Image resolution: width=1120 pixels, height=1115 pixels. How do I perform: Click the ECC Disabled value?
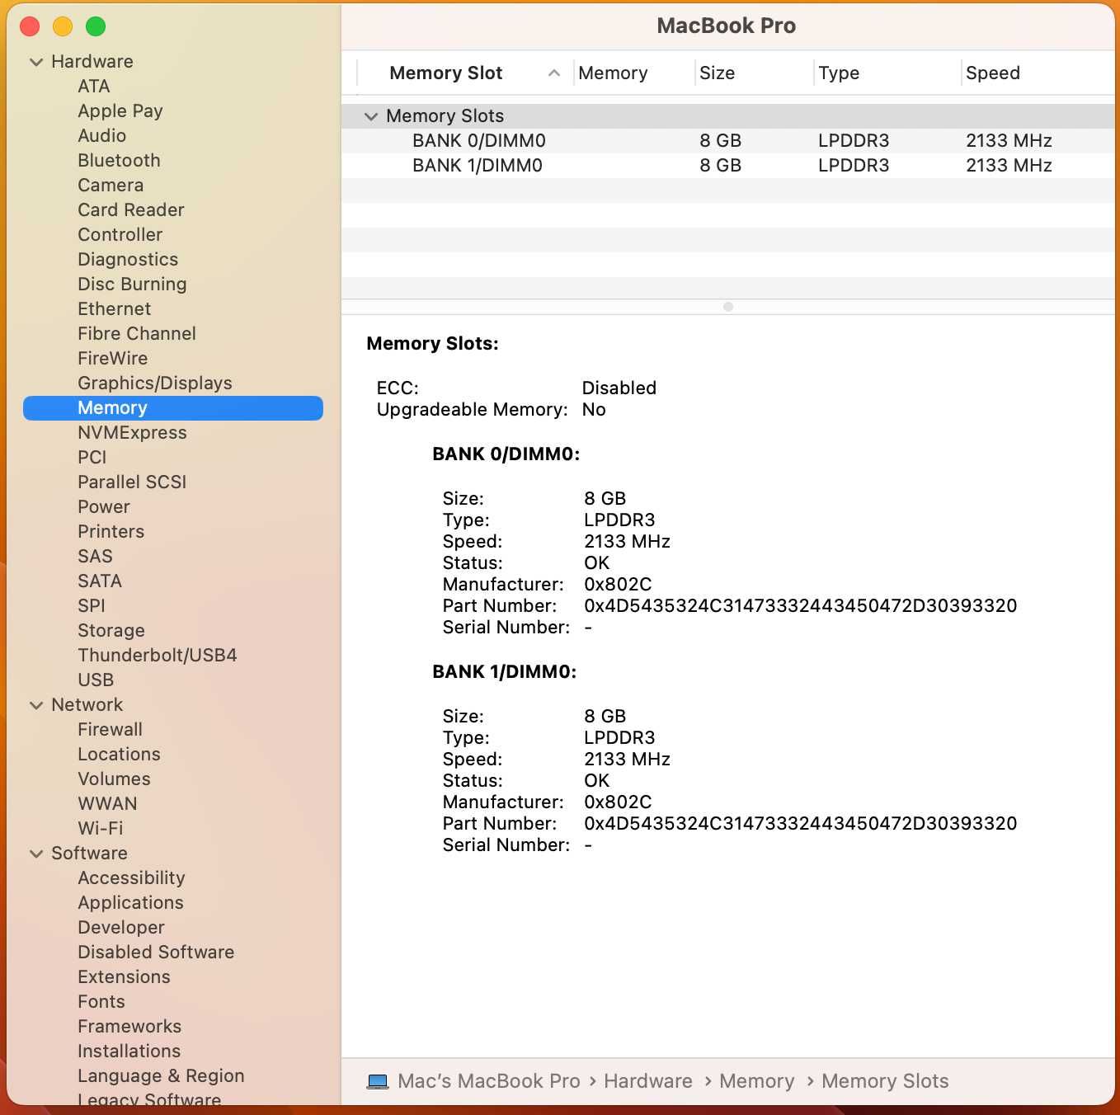pyautogui.click(x=619, y=388)
